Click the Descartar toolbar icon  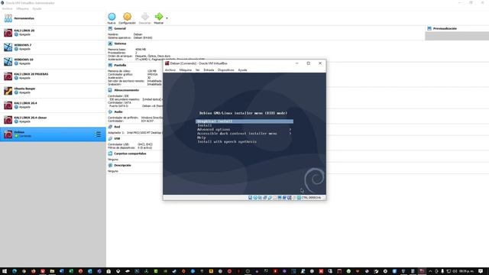point(144,17)
